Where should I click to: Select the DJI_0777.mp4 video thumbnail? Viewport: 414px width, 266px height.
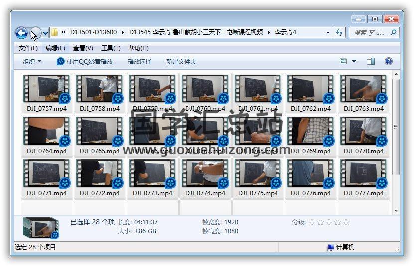pos(364,174)
